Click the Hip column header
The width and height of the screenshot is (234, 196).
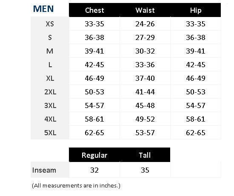196,11
